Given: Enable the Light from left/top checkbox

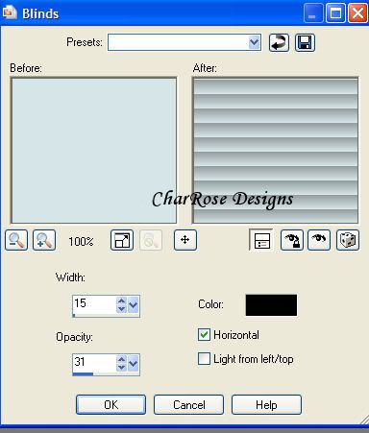Looking at the screenshot, I should pos(204,359).
